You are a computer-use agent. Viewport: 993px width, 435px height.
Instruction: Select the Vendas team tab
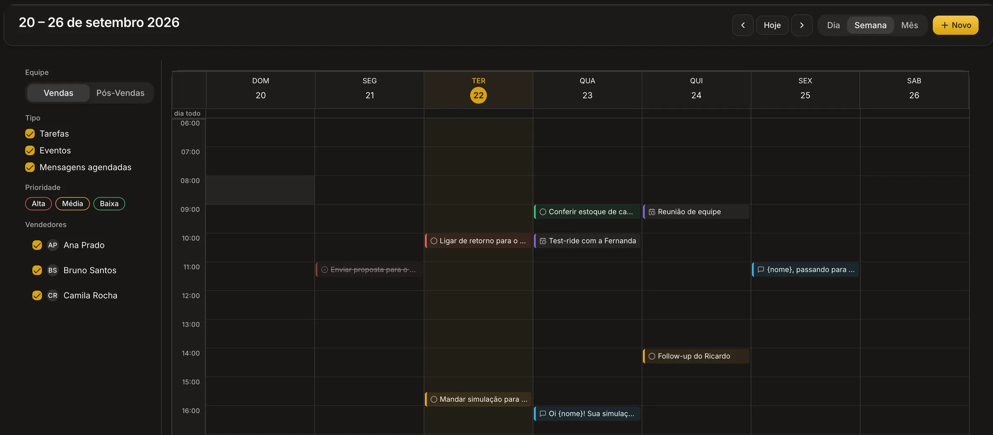58,93
